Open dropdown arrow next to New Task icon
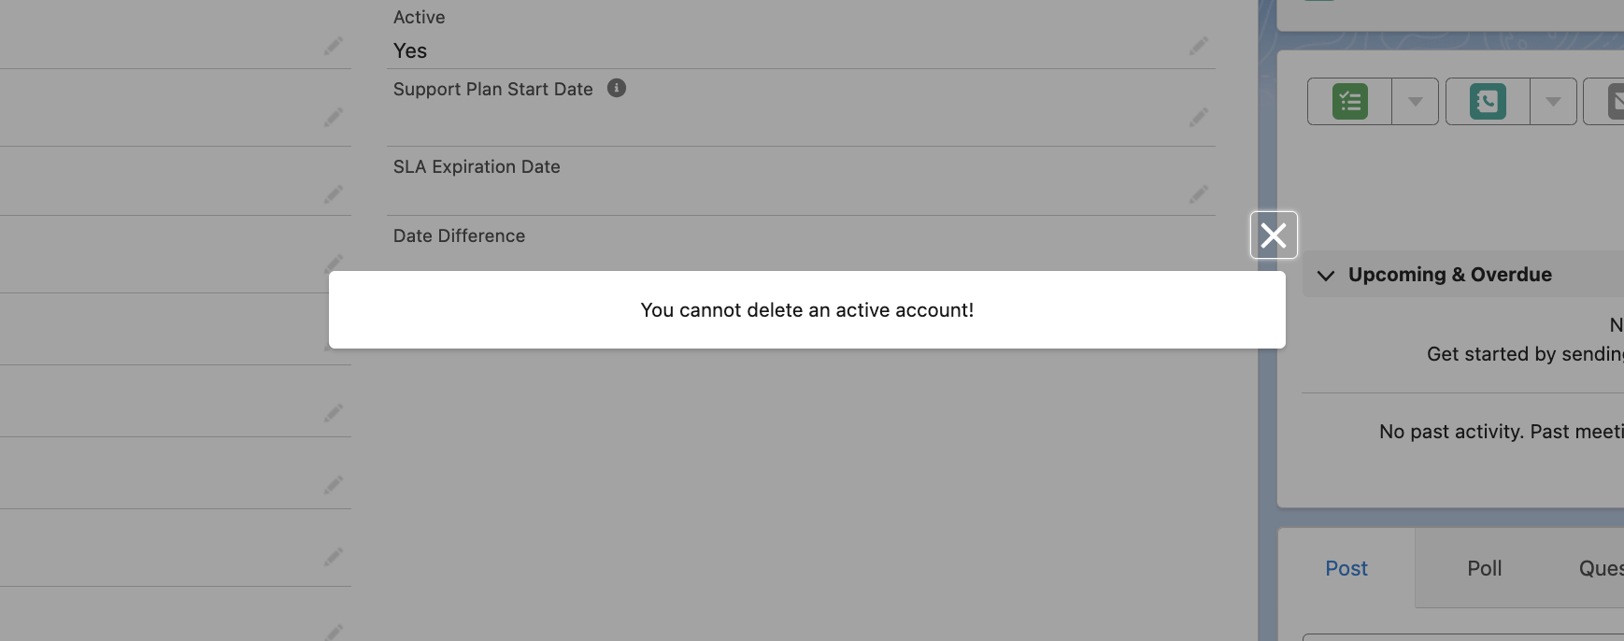 pyautogui.click(x=1416, y=102)
